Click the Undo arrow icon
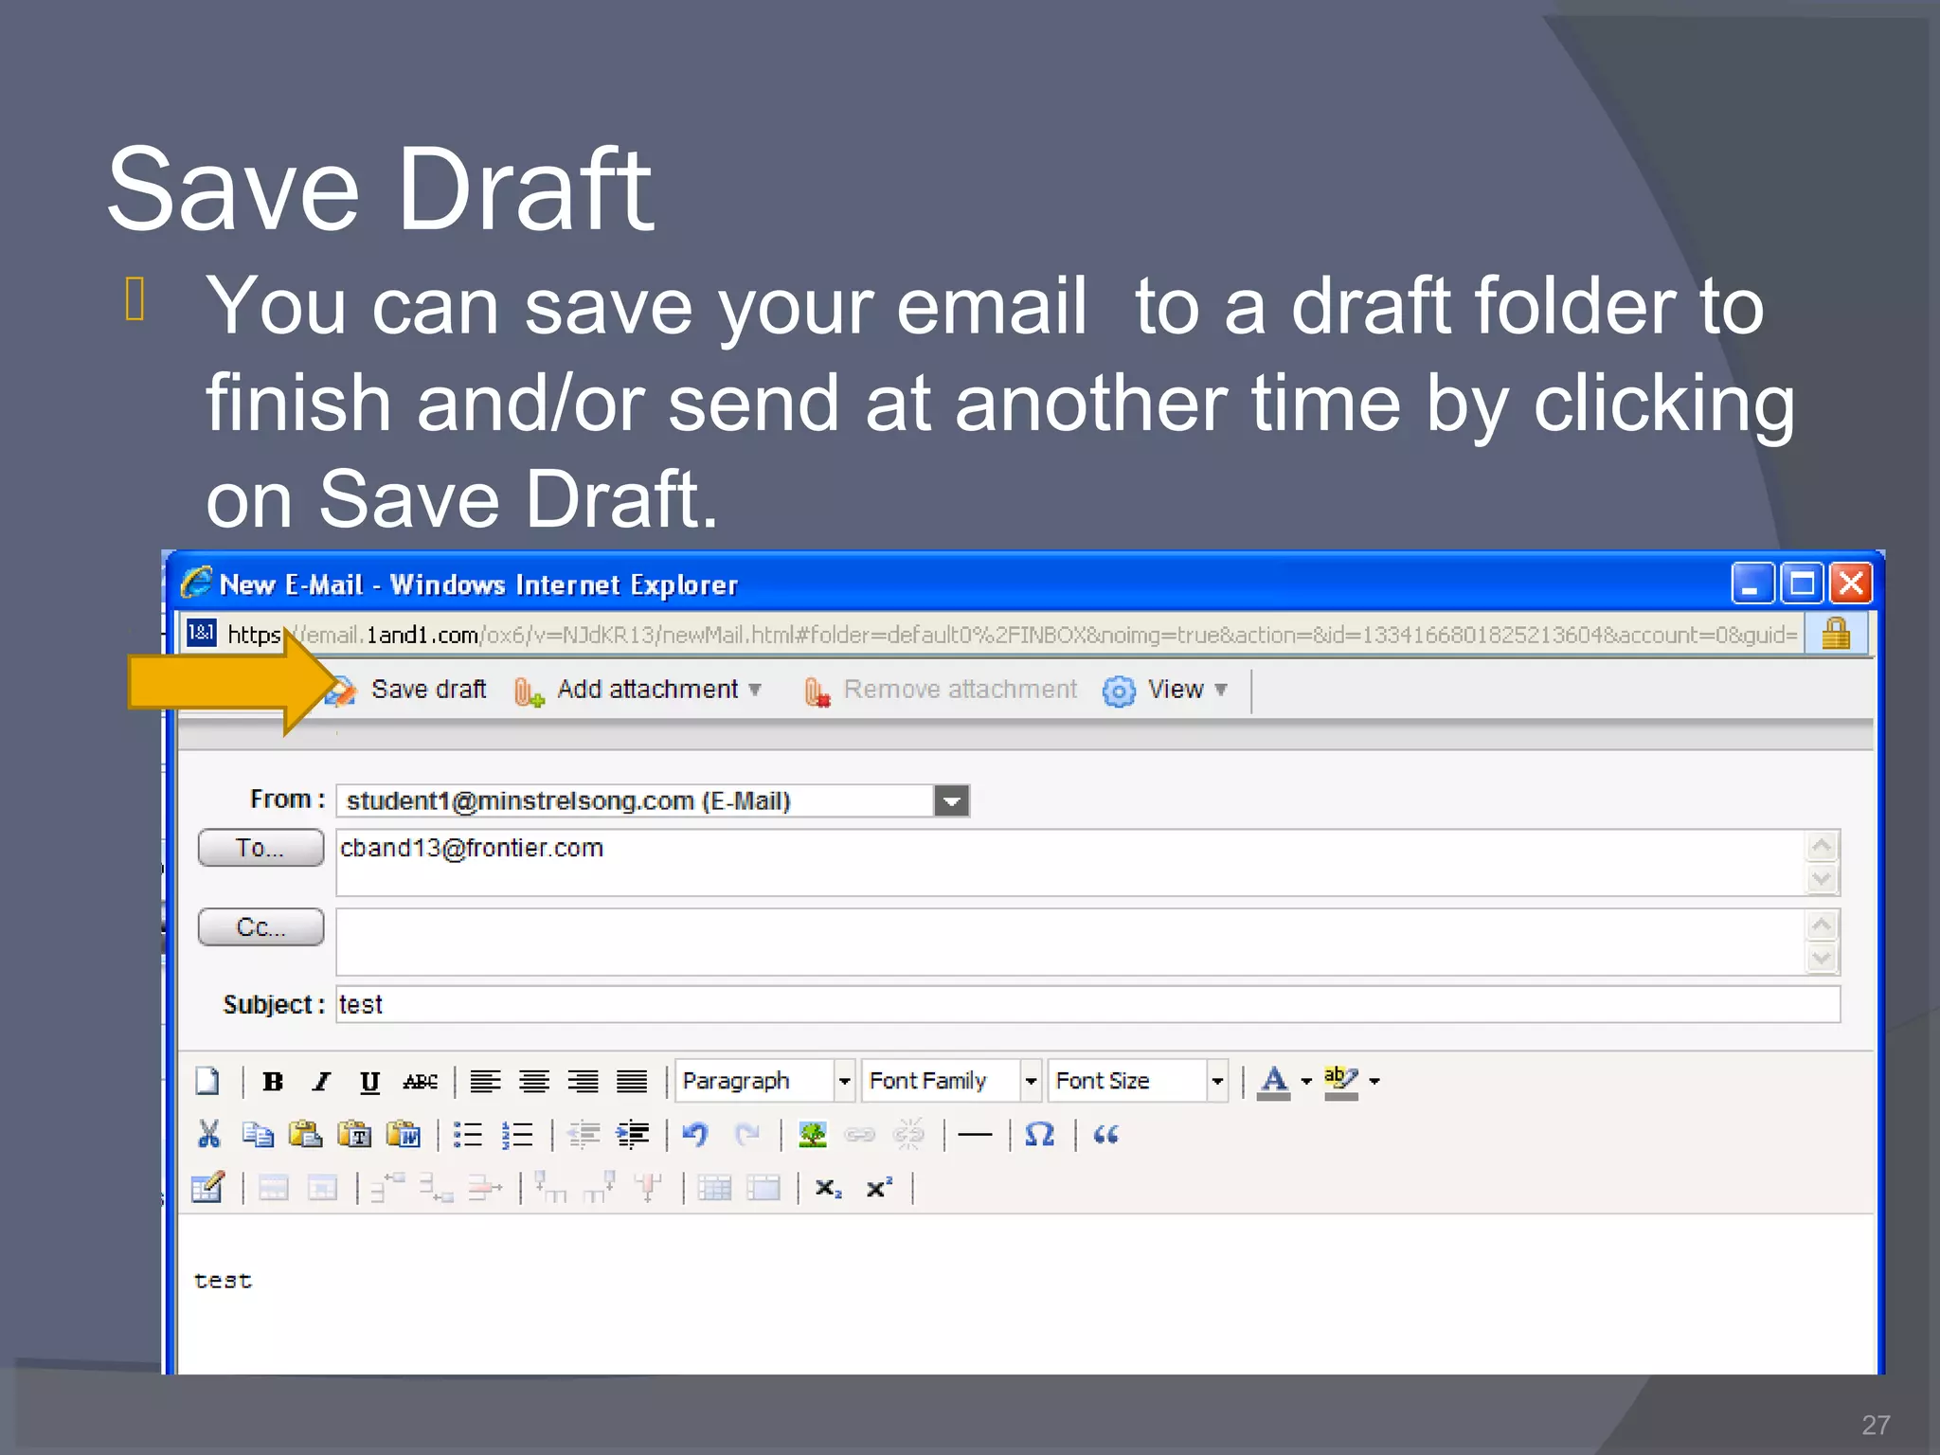Viewport: 1940px width, 1455px height. coord(696,1134)
